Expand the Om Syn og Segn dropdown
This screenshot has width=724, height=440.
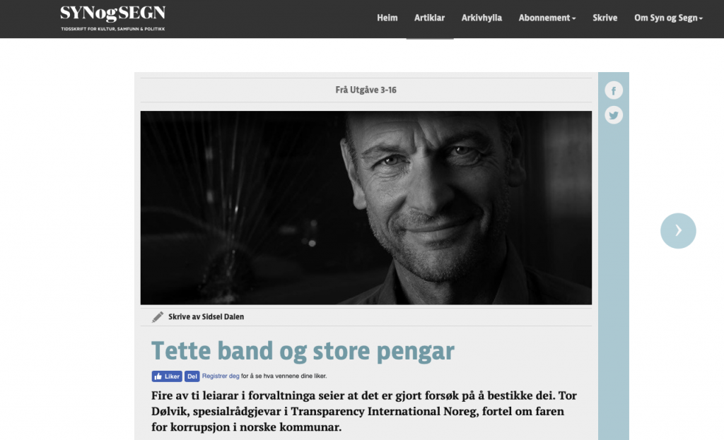point(668,18)
